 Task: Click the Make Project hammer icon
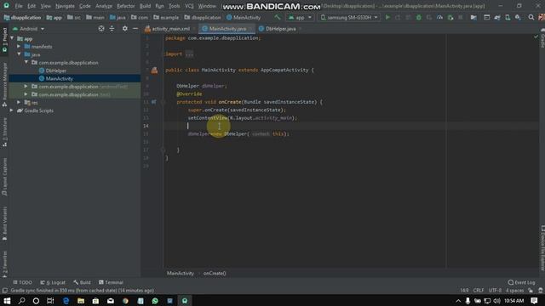pyautogui.click(x=277, y=17)
